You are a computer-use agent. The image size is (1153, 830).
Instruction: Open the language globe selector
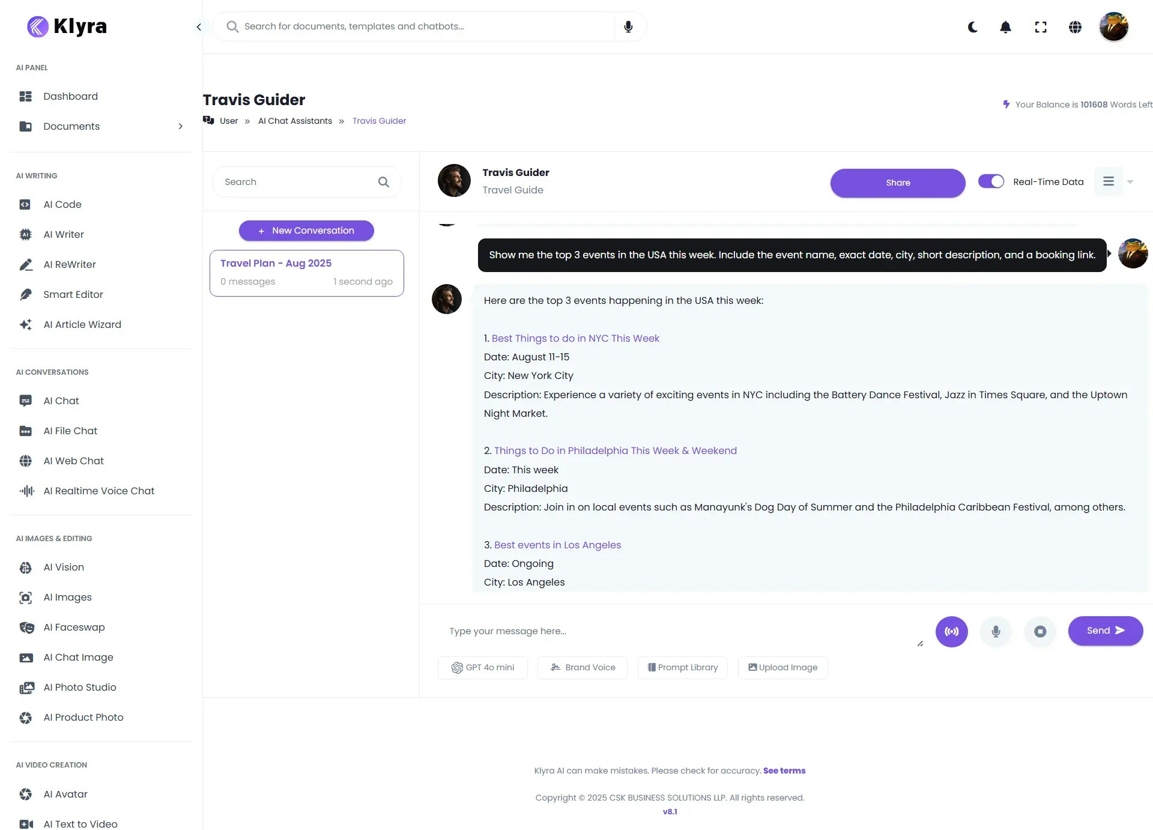(x=1076, y=27)
